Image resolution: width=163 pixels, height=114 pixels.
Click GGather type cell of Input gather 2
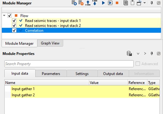pyautogui.click(x=153, y=95)
